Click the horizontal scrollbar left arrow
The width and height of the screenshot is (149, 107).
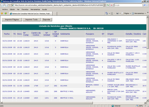1,103
